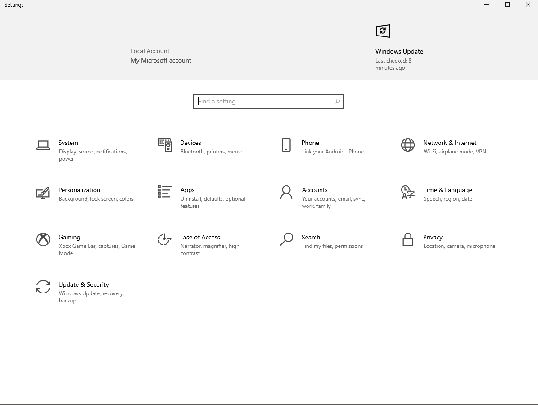Go to Privacy title text
This screenshot has height=405, width=538.
[x=433, y=237]
